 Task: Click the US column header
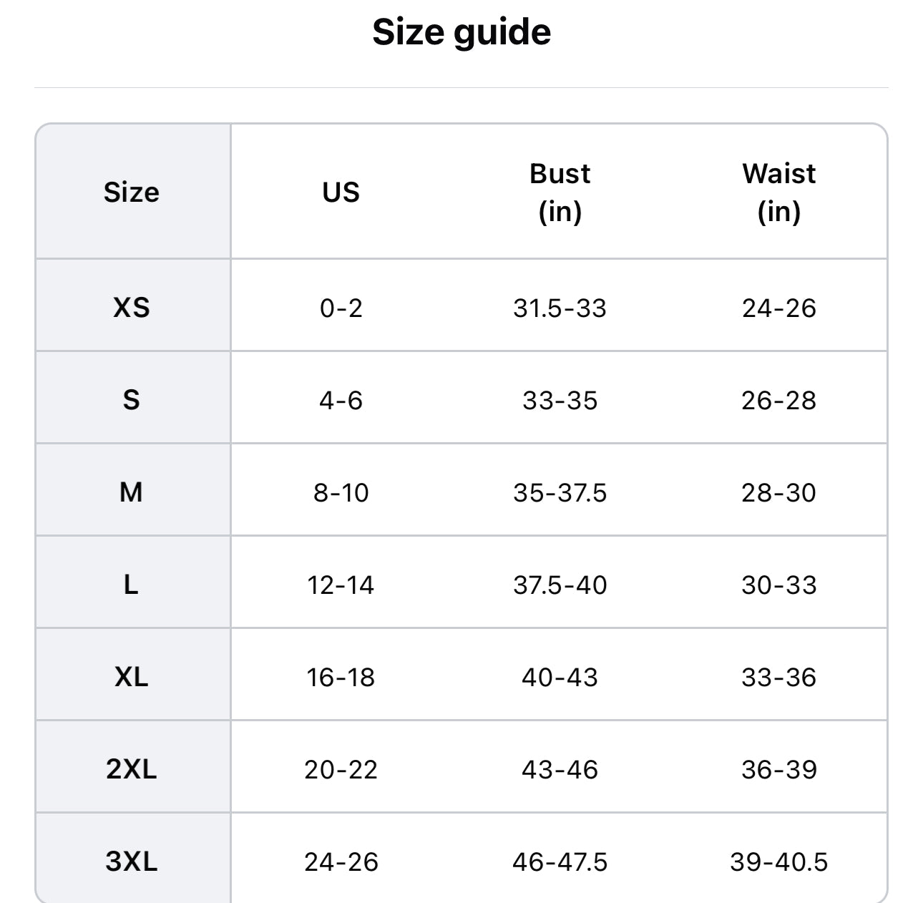click(341, 192)
